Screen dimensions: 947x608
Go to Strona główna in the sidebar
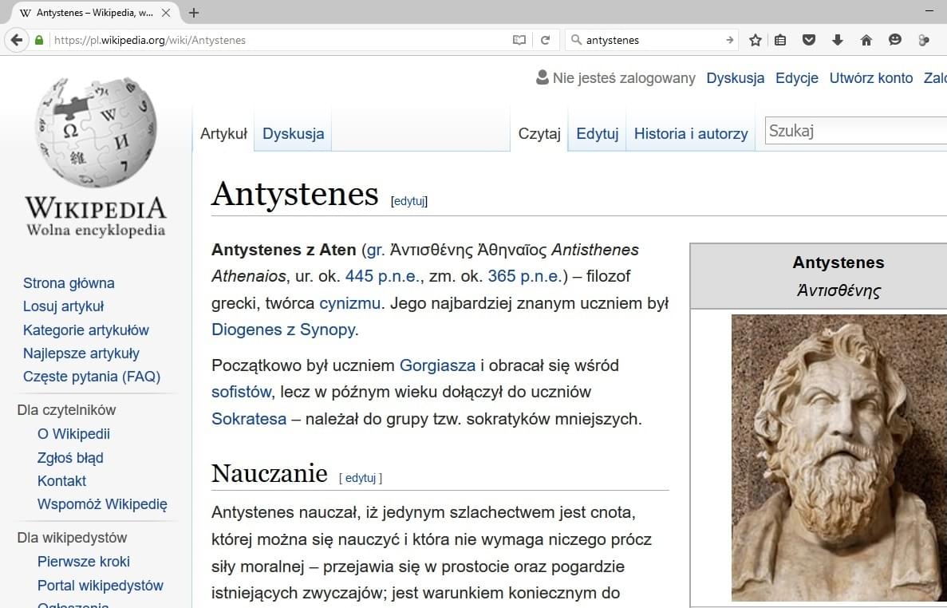(x=69, y=283)
